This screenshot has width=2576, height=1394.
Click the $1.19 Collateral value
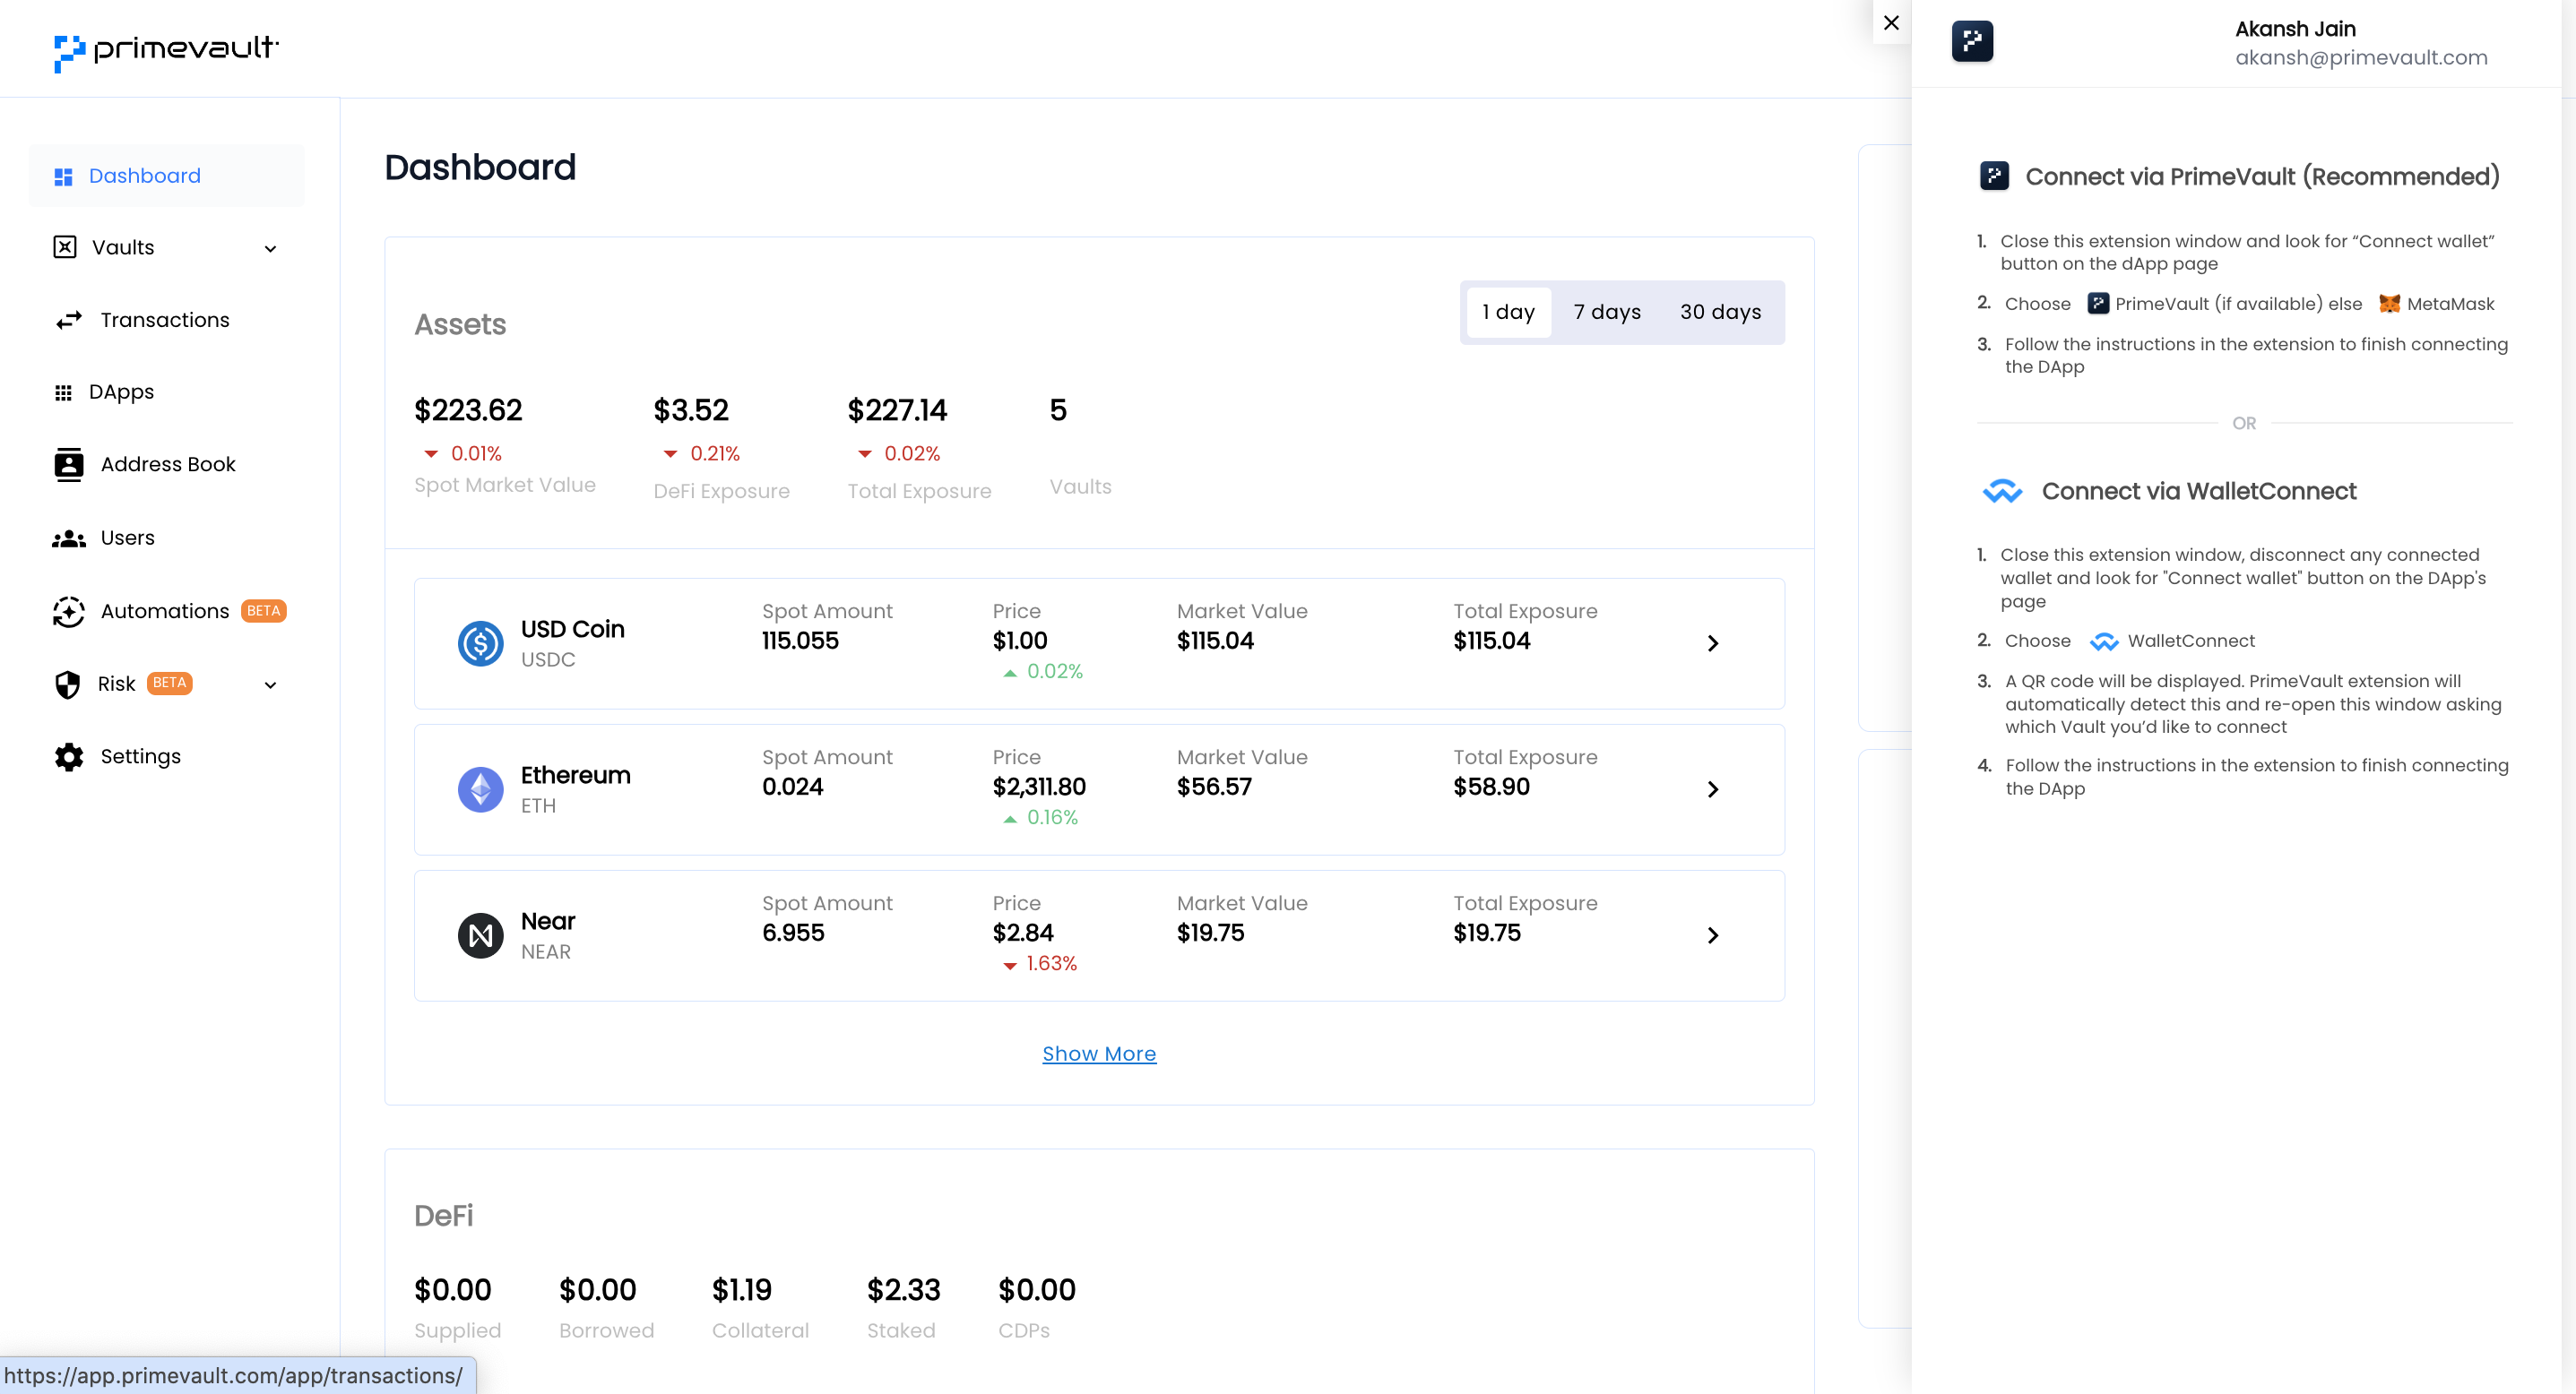click(741, 1290)
